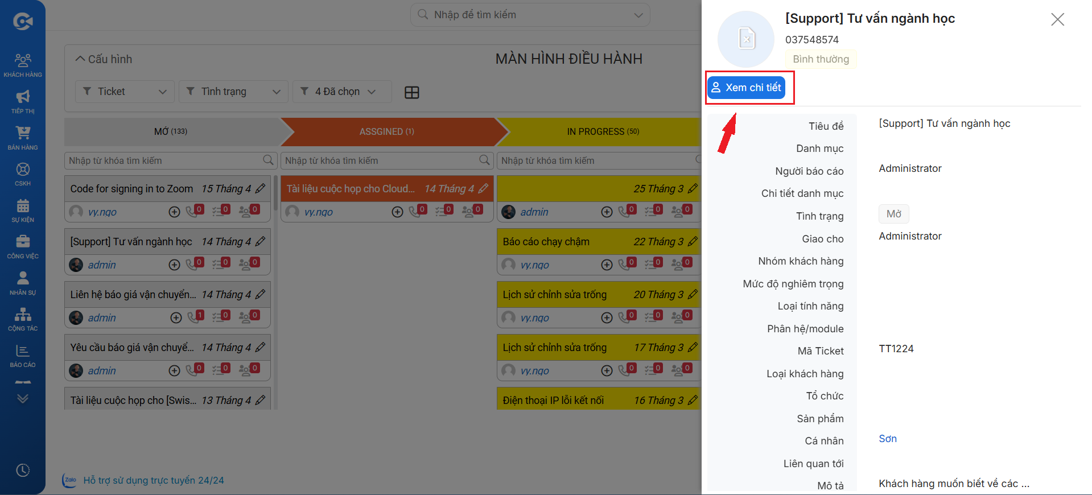Screen dimensions: 1092x495
Task: Open the Cộng tác module
Action: [23, 319]
